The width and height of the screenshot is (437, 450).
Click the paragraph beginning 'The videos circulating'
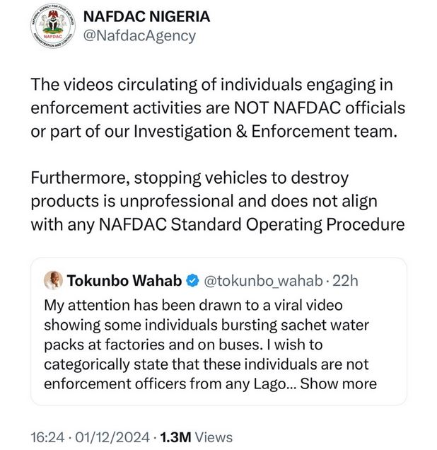coord(218,108)
